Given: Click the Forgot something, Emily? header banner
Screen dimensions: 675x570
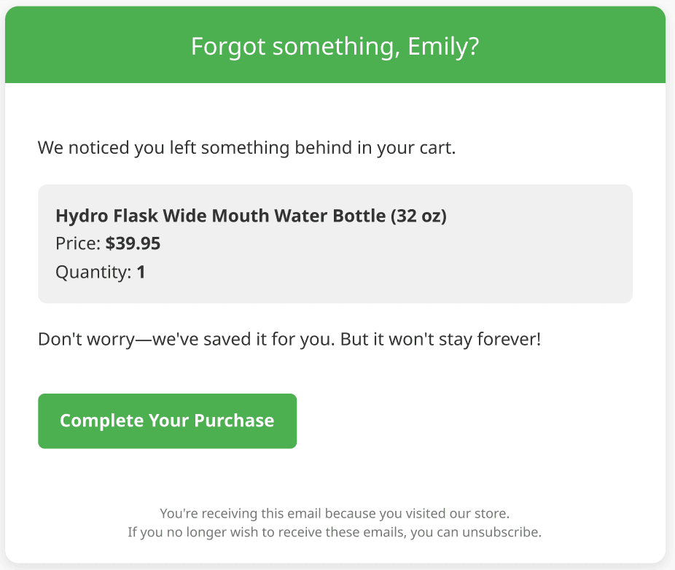Looking at the screenshot, I should pos(335,44).
